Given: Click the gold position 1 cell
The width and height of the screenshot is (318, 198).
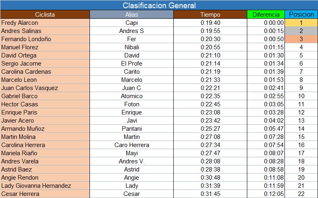Looking at the screenshot, I should pyautogui.click(x=301, y=23).
